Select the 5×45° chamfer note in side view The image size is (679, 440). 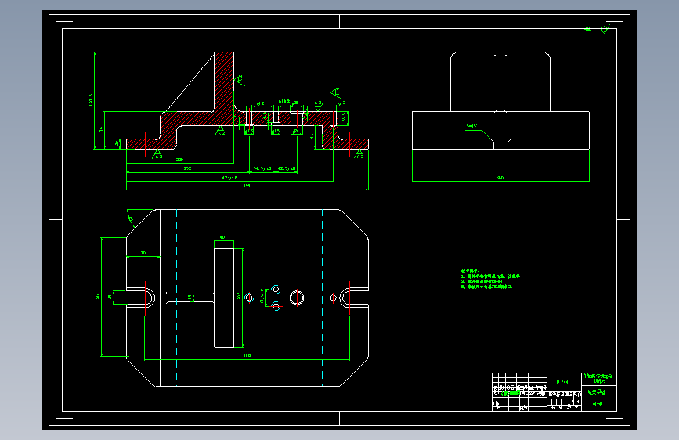pos(471,126)
